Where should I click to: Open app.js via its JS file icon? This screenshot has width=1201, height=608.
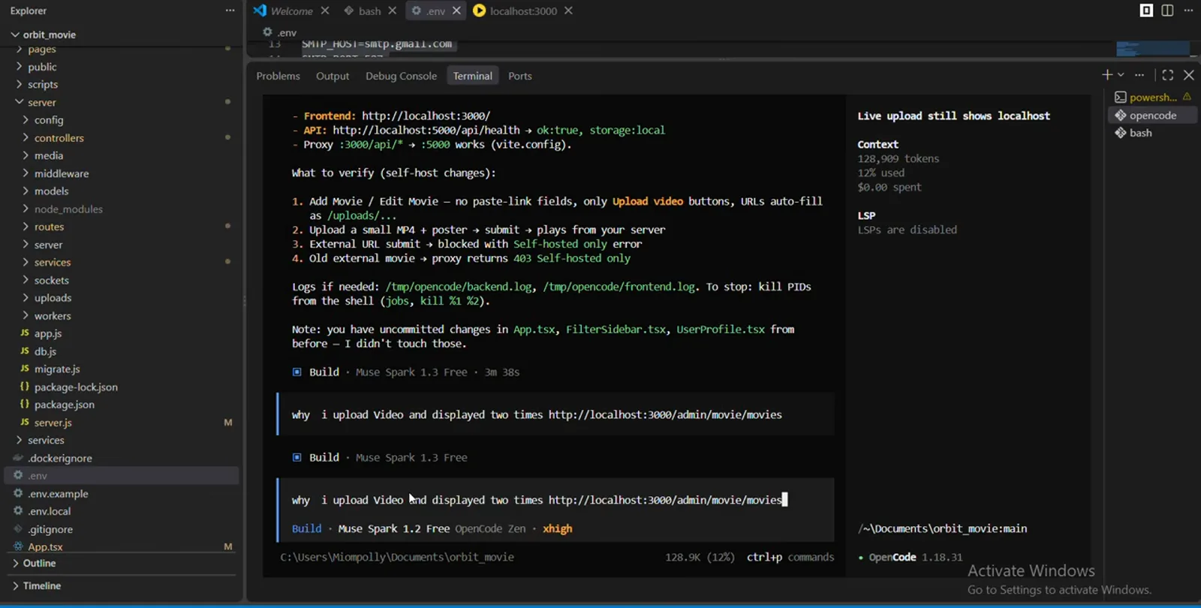click(x=25, y=333)
